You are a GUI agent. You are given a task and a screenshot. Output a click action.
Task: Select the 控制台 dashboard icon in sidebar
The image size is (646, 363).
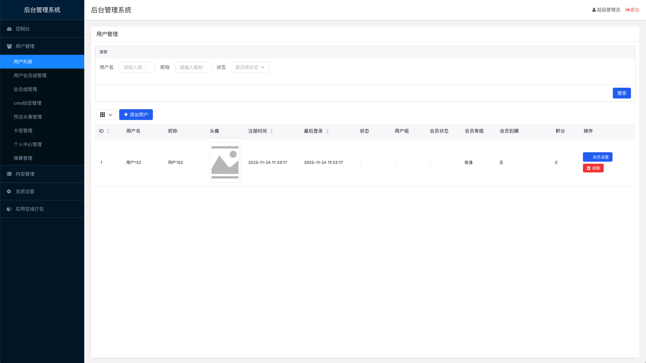[9, 29]
